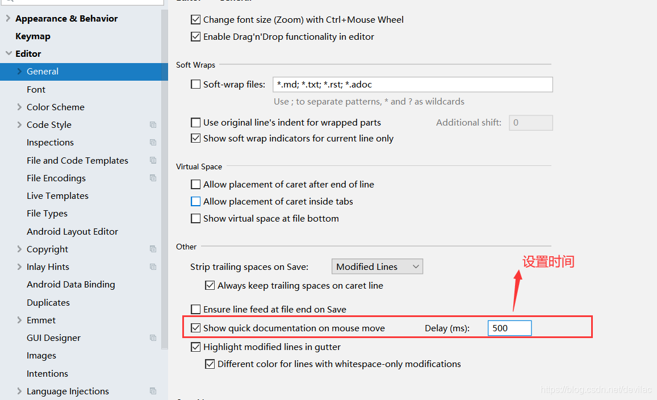Select Inlay Hints label in tree
Screen dimensions: 657x400
(x=48, y=267)
